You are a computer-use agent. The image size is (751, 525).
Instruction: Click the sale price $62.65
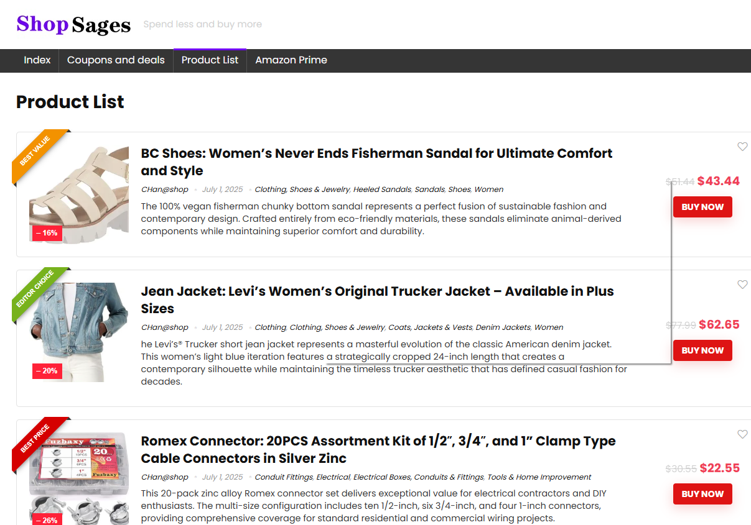[719, 324]
